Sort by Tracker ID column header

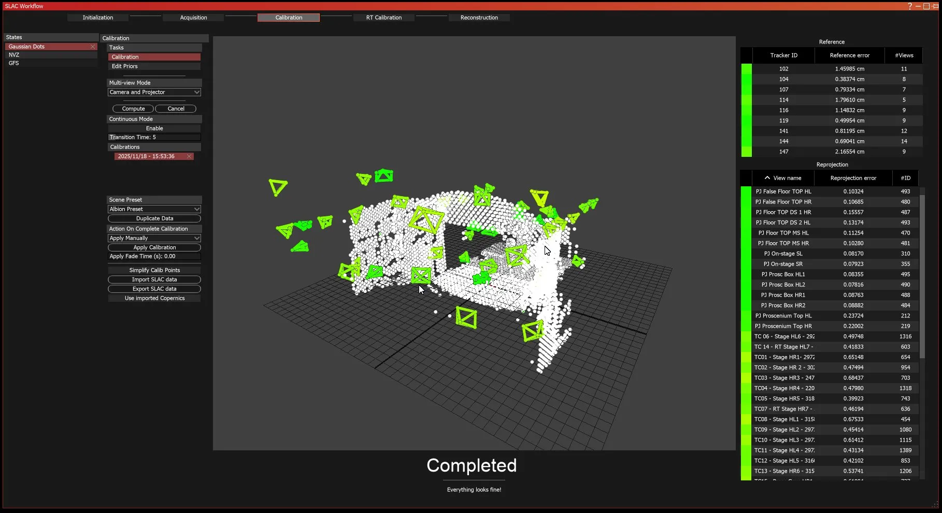point(783,55)
